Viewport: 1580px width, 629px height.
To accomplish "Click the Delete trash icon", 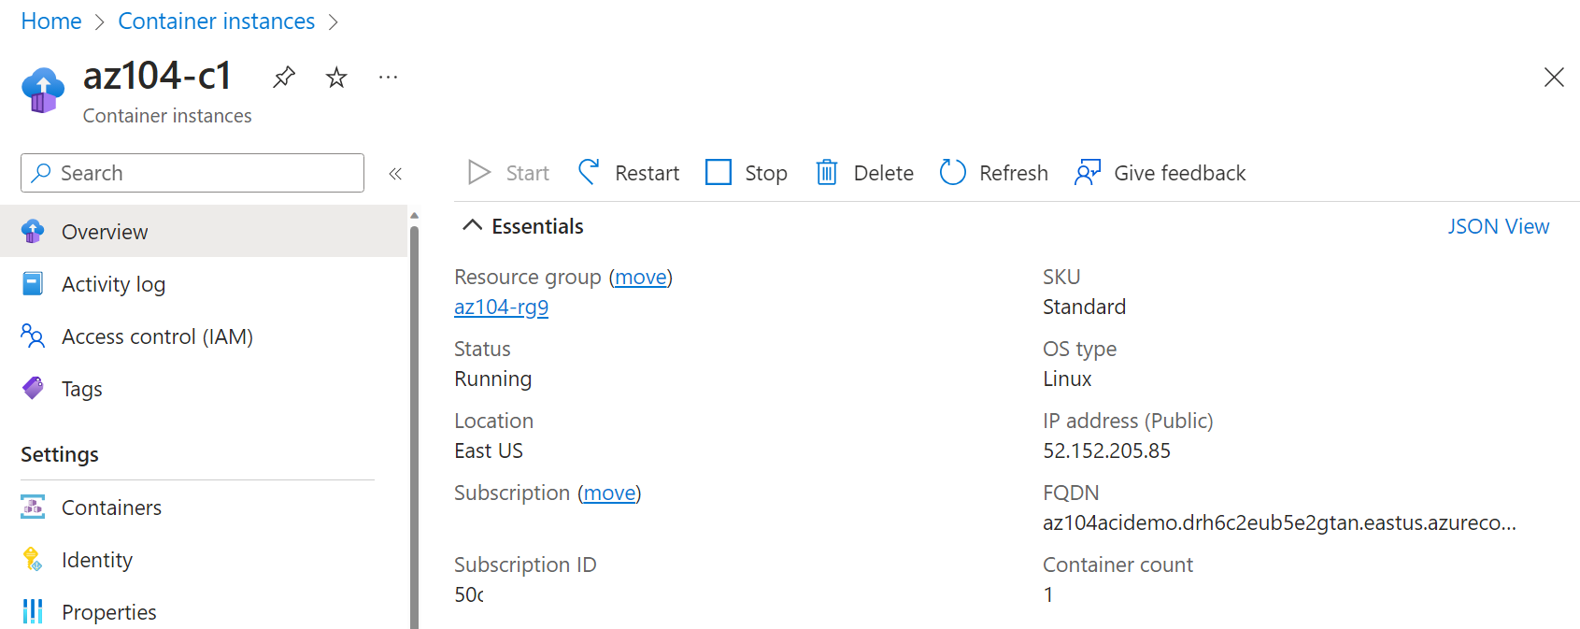I will point(827,173).
